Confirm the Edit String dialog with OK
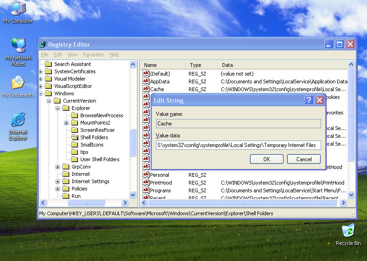Image resolution: width=367 pixels, height=261 pixels. [x=267, y=159]
